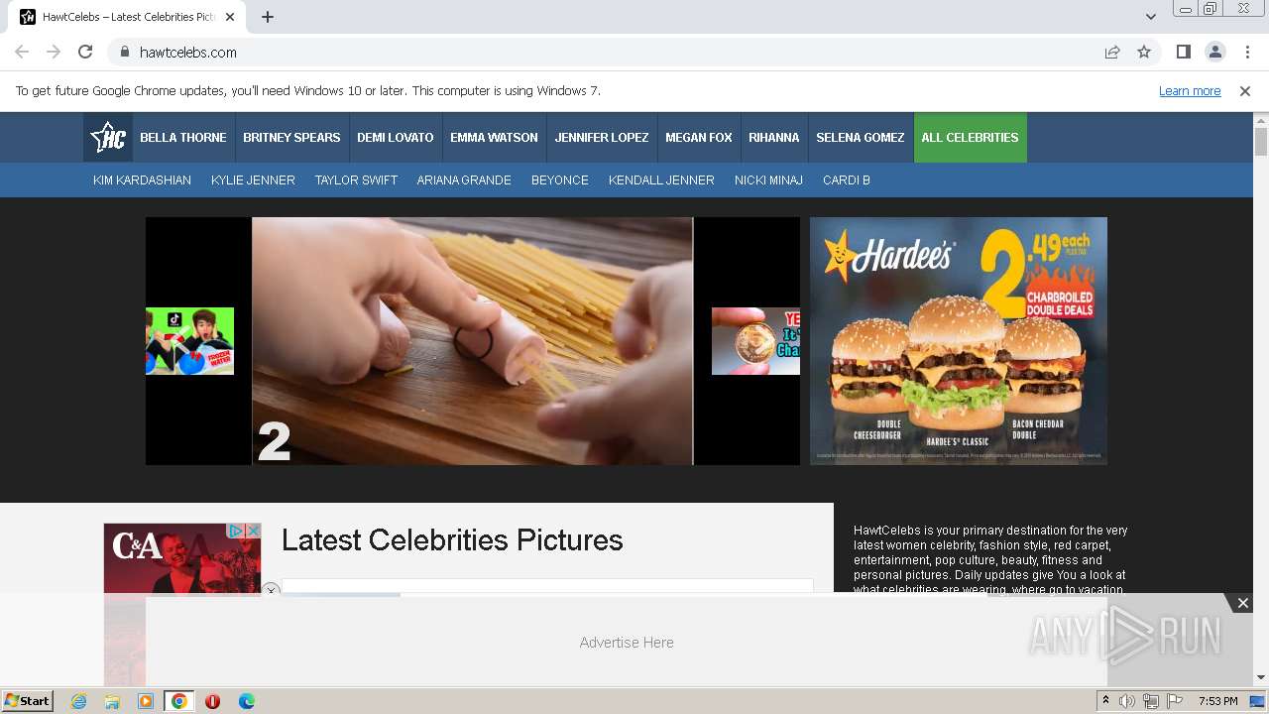
Task: Launch Internet Explorer from taskbar
Action: click(x=79, y=701)
